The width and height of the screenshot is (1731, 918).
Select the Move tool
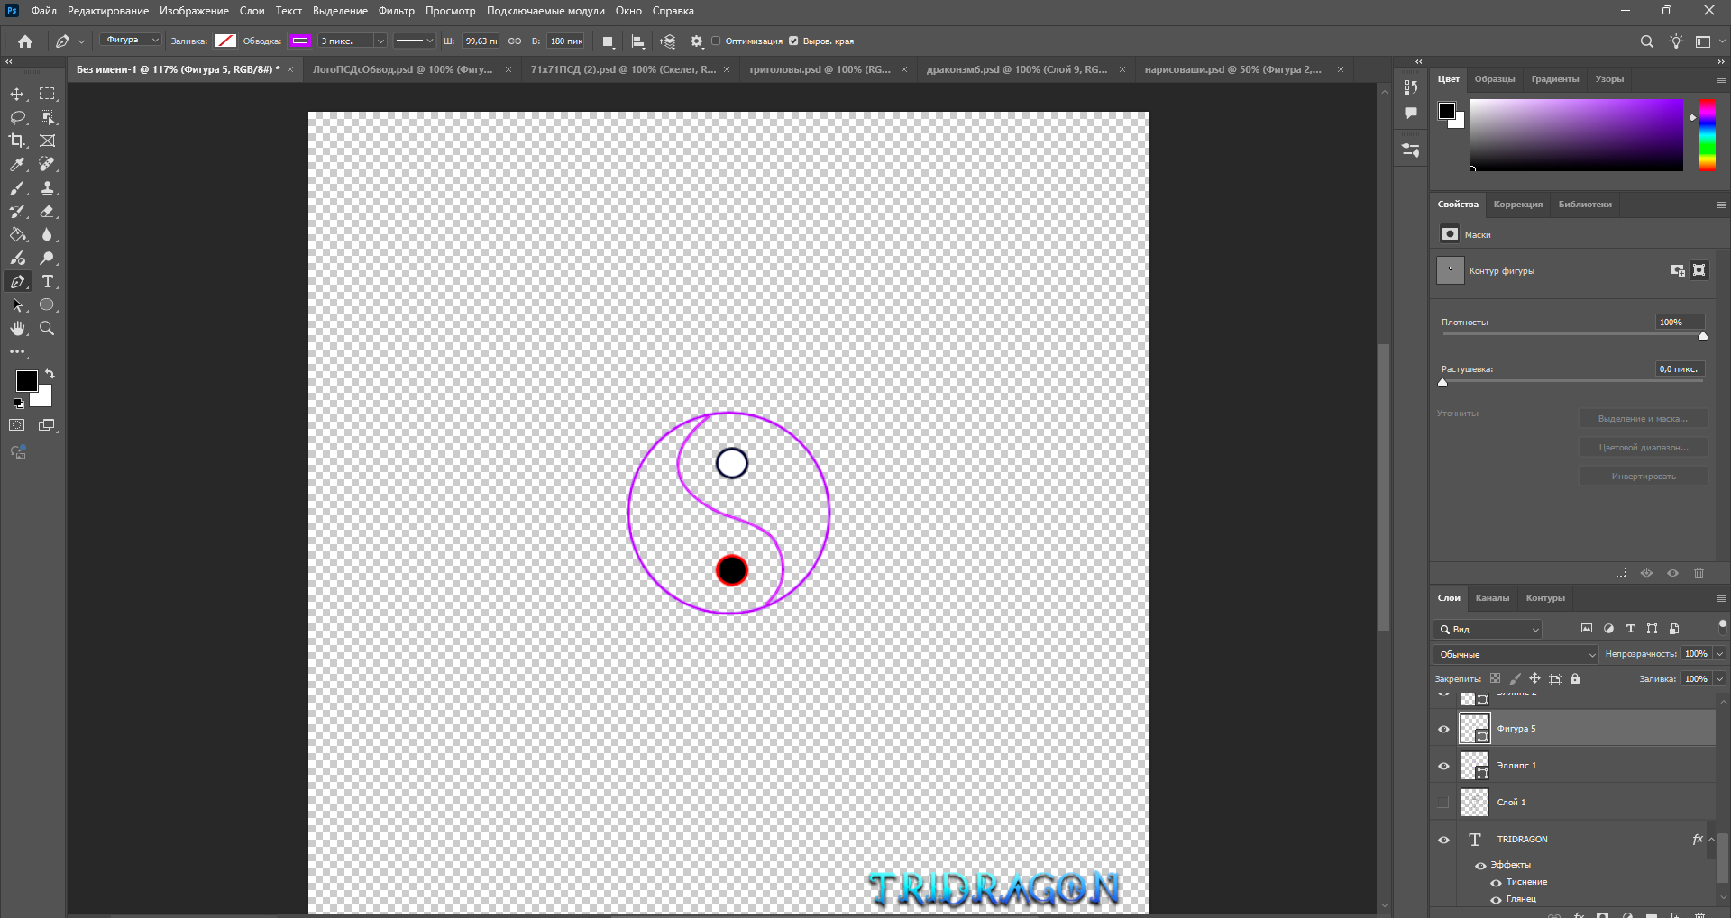[17, 94]
